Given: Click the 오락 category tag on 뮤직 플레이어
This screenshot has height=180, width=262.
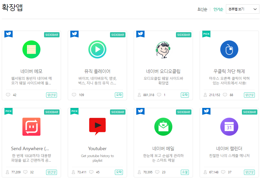Looking at the screenshot, I should 119,95.
